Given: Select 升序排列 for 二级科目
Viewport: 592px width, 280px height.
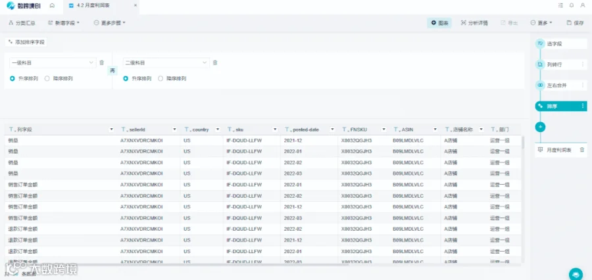Looking at the screenshot, I should click(137, 79).
